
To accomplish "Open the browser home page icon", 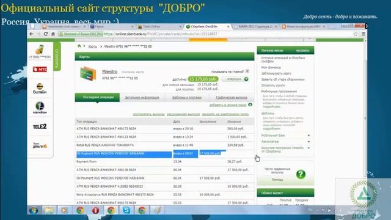I will (53, 34).
